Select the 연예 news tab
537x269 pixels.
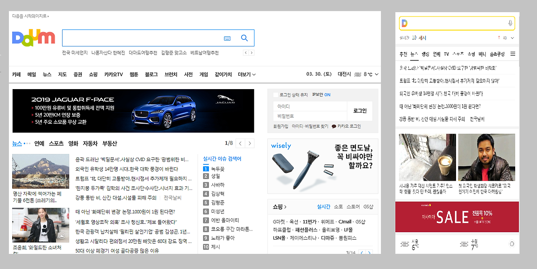tap(39, 143)
